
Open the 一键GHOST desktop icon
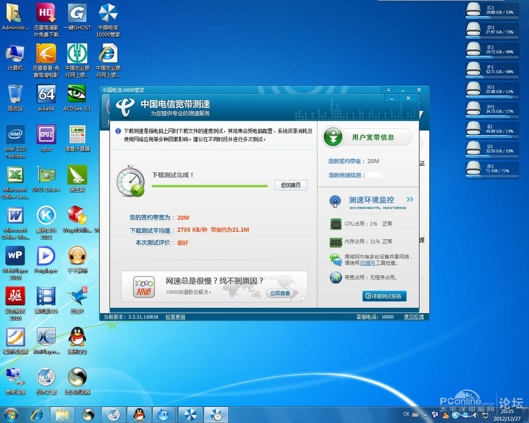[77, 17]
